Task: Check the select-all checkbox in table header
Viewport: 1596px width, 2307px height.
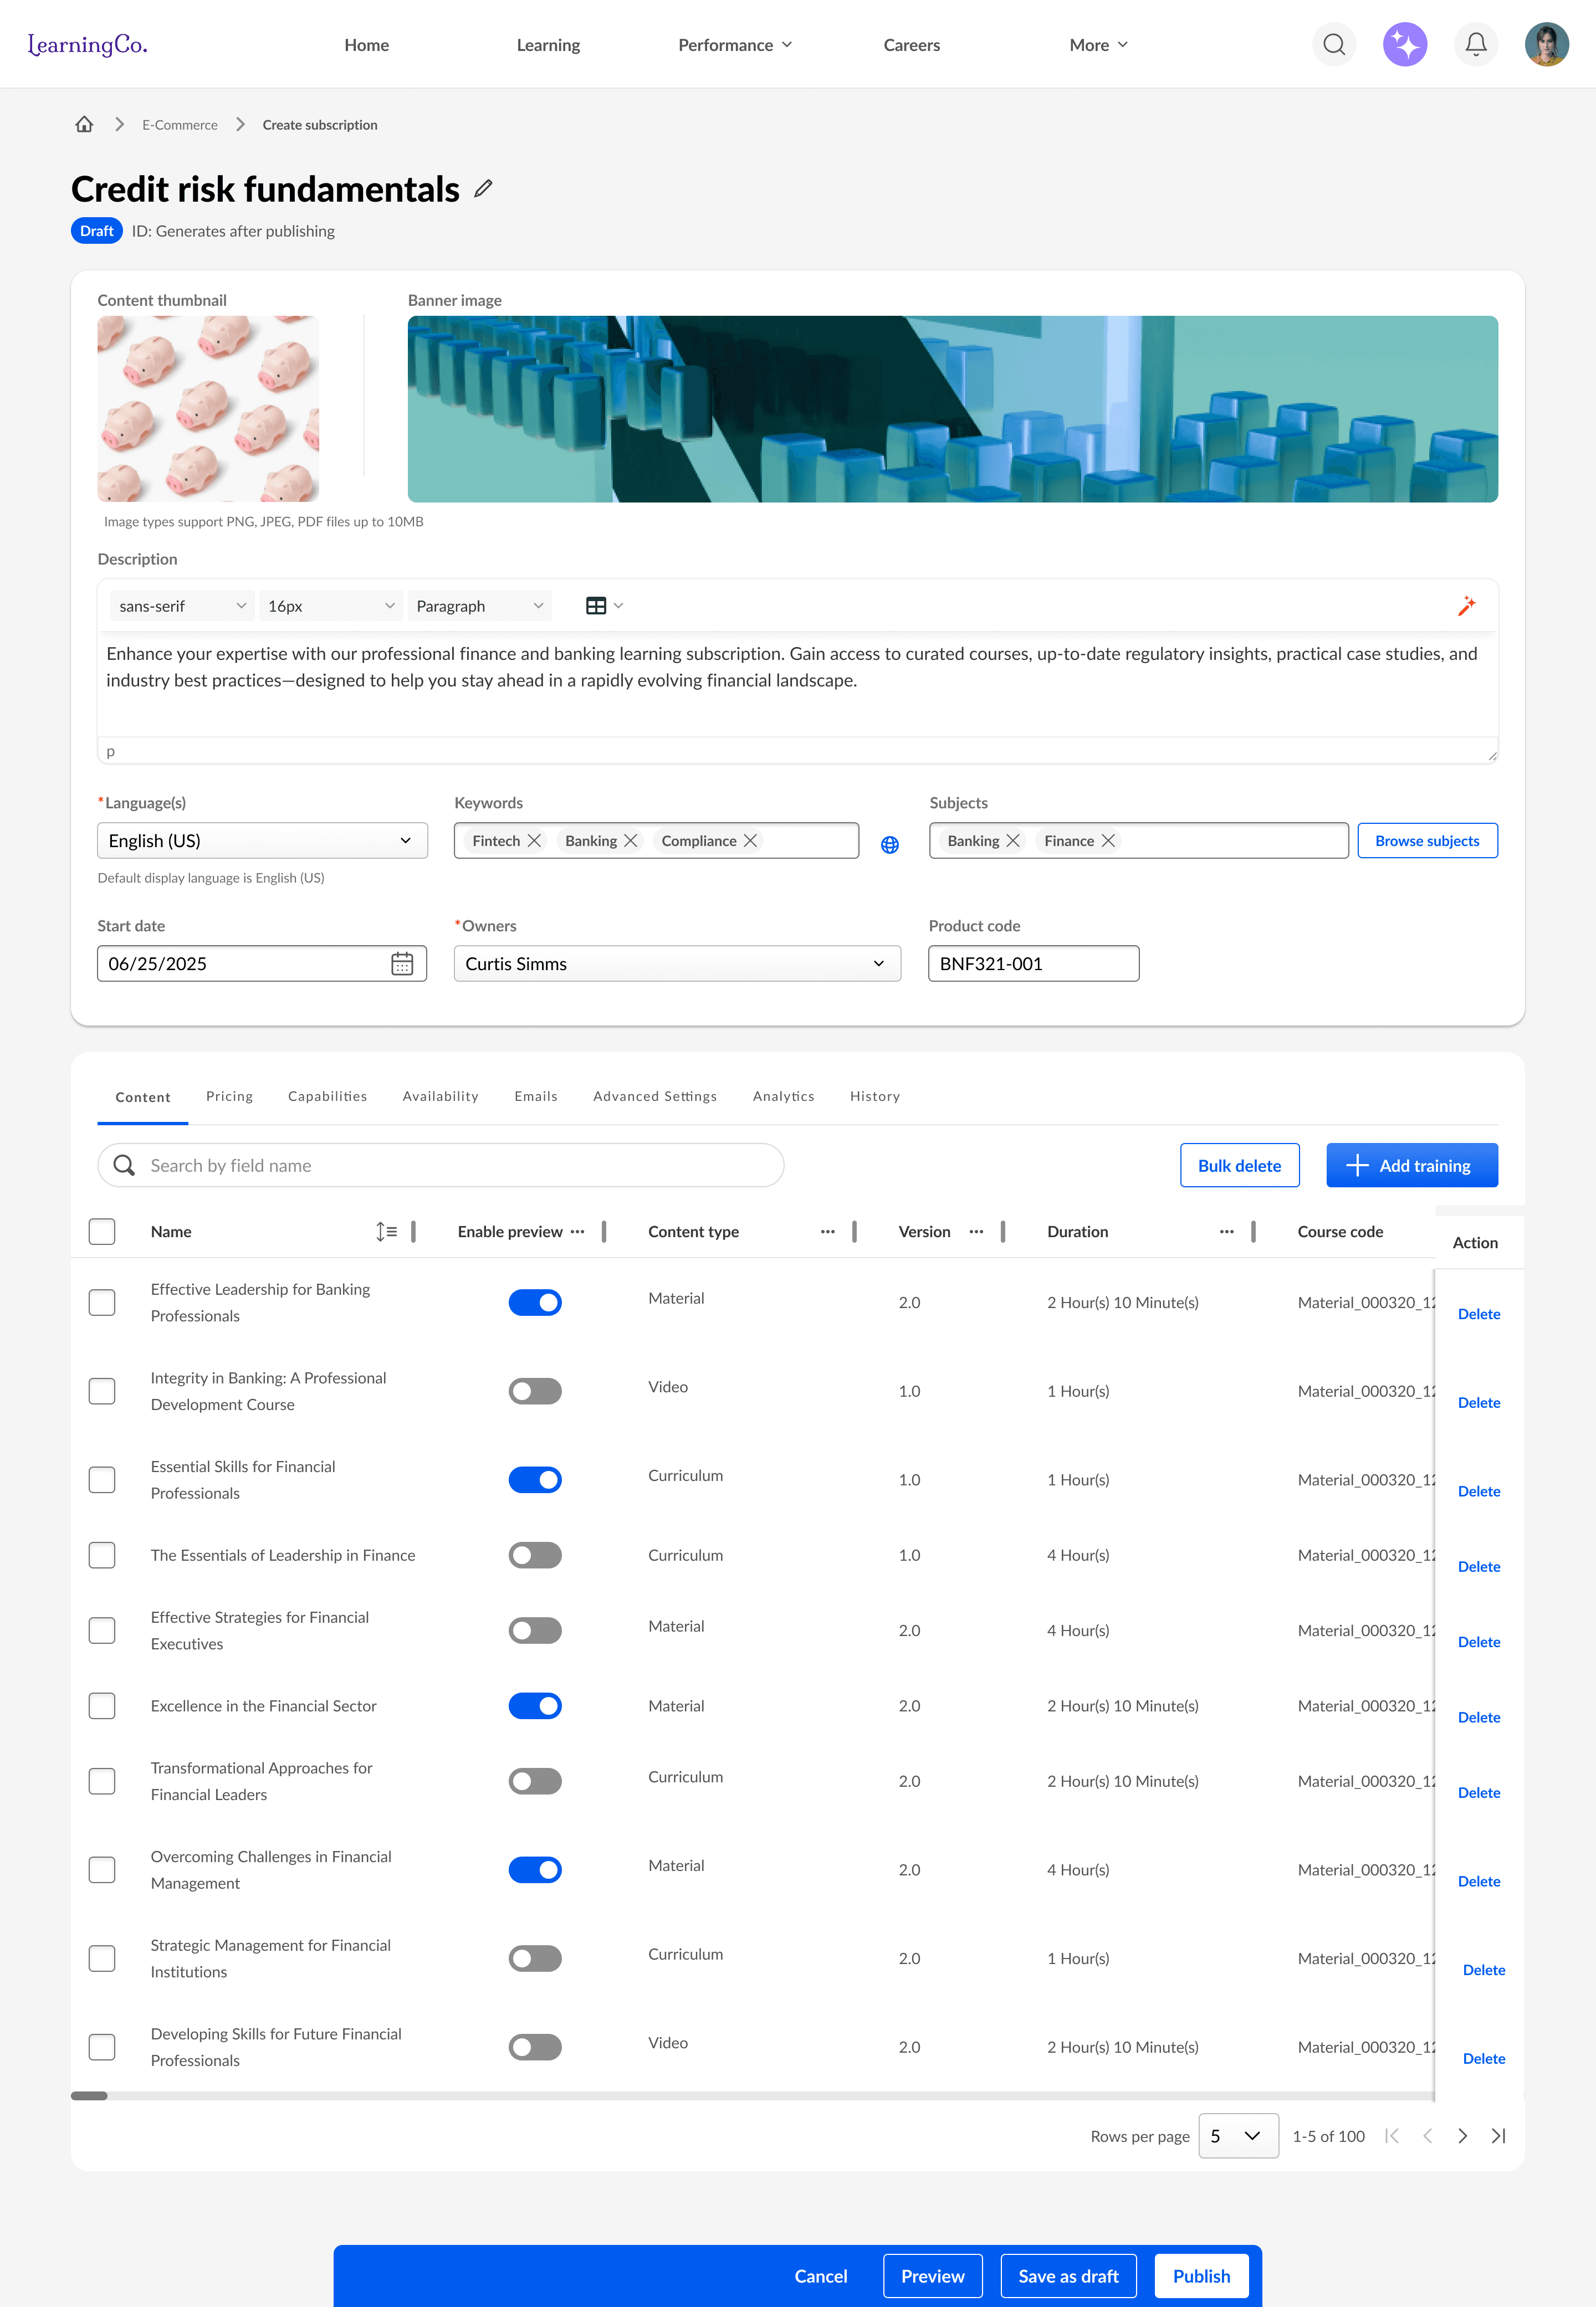Action: click(x=102, y=1232)
